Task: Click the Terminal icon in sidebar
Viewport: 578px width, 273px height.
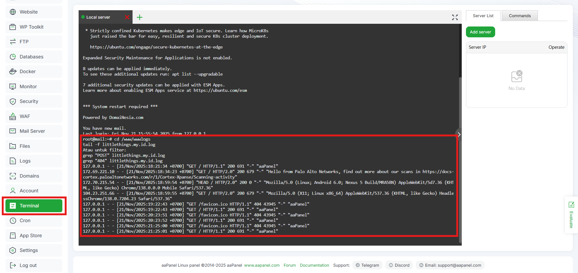Action: (13, 206)
